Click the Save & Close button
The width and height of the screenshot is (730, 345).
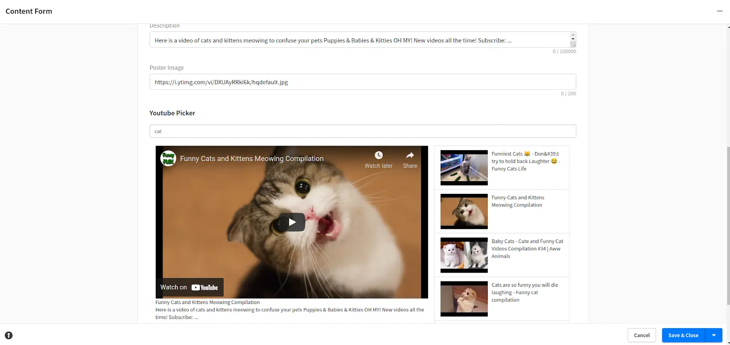point(683,335)
